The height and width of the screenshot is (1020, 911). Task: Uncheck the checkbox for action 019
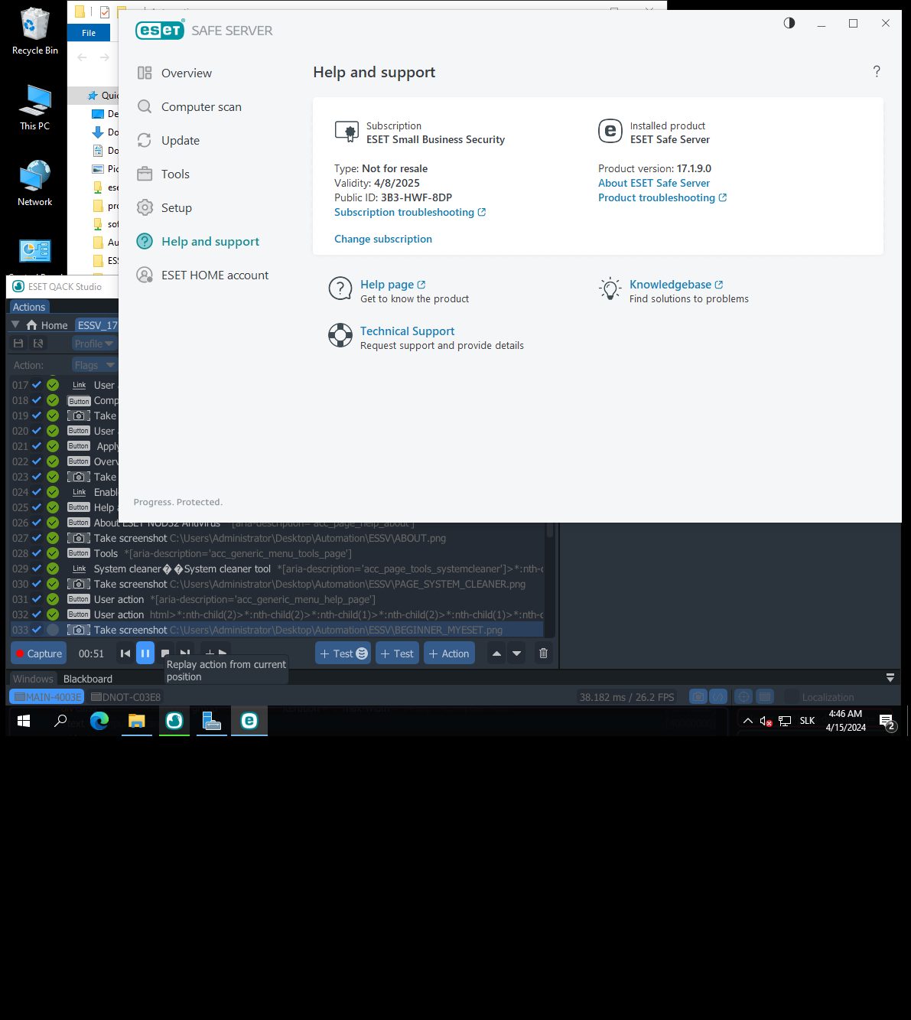pyautogui.click(x=37, y=415)
